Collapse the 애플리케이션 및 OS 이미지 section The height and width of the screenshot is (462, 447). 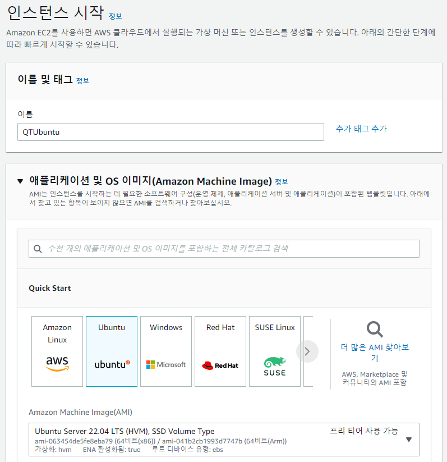20,181
